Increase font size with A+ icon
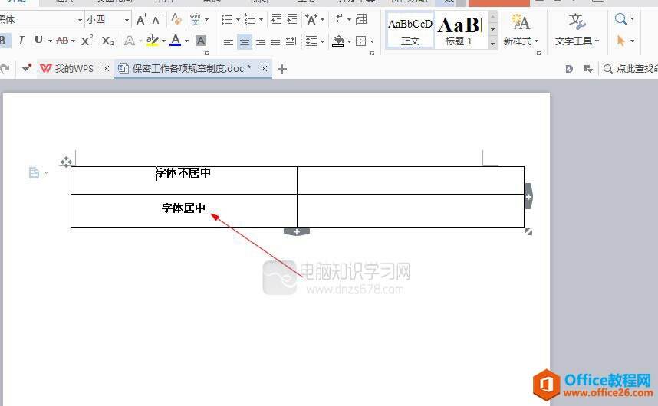Image resolution: width=658 pixels, height=406 pixels. [141, 19]
